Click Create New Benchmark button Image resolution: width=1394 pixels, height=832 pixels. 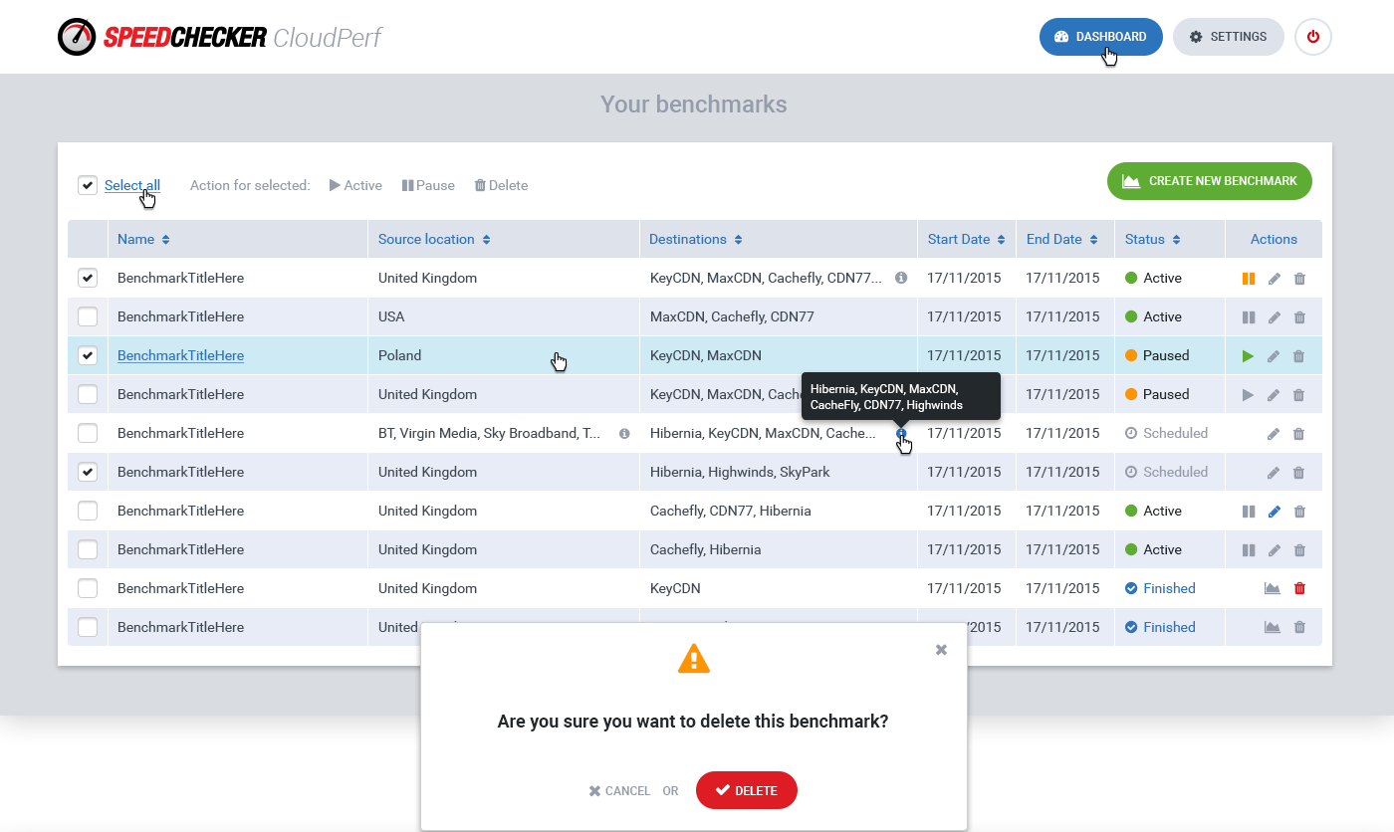[x=1209, y=181]
